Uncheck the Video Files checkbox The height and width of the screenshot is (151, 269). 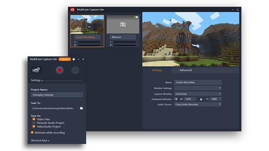point(34,119)
